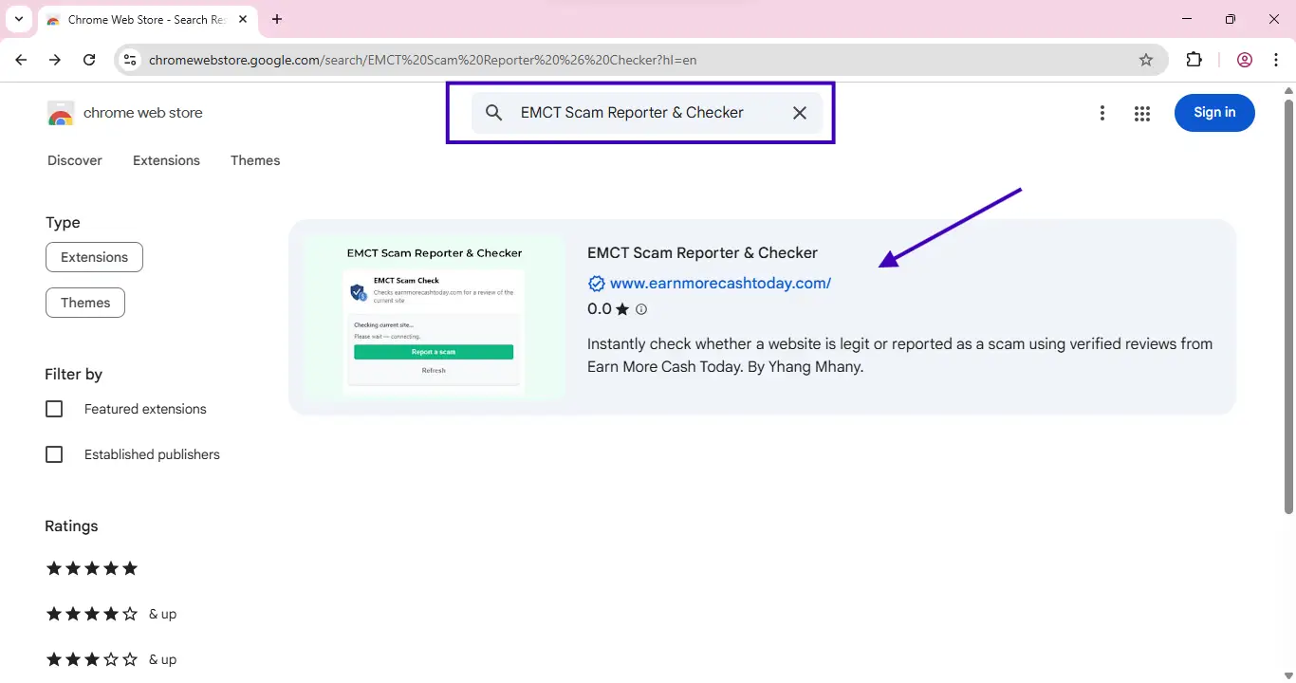1296x683 pixels.
Task: Open the www.earnmorecashtoday.com link
Action: (x=720, y=283)
